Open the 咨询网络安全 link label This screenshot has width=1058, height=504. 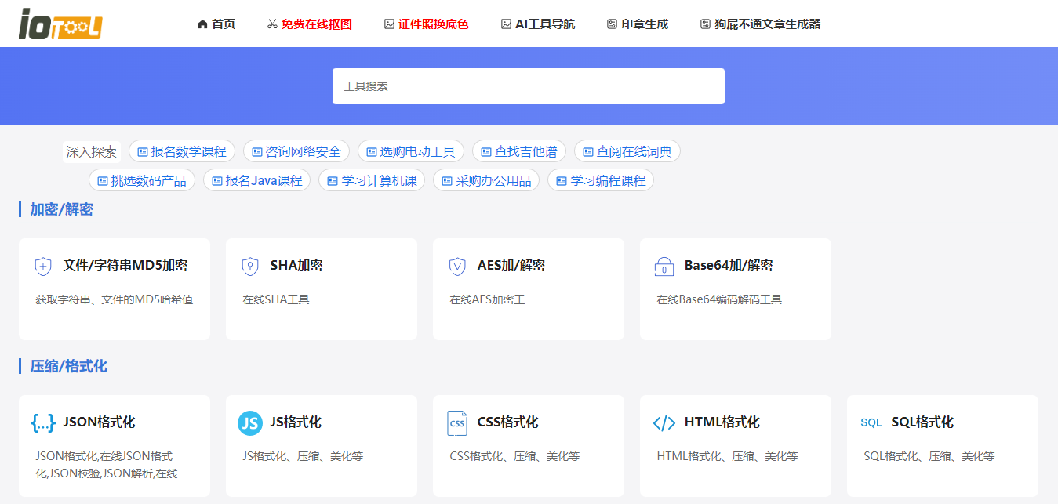[x=304, y=152]
